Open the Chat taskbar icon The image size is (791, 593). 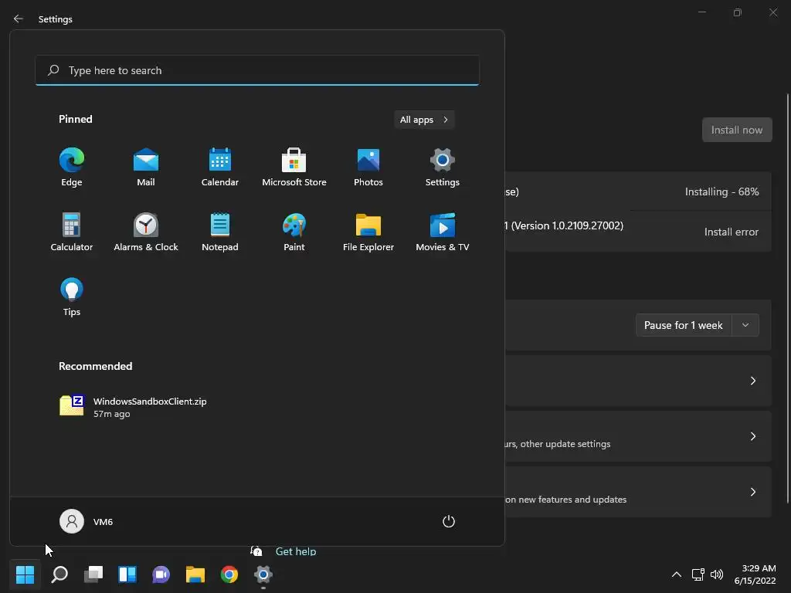coord(161,574)
